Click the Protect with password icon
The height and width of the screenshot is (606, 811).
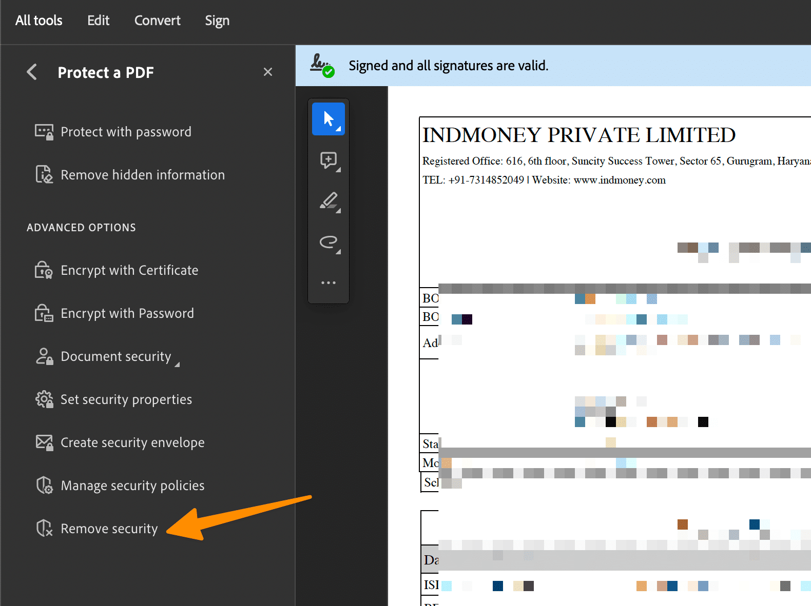[x=44, y=132]
